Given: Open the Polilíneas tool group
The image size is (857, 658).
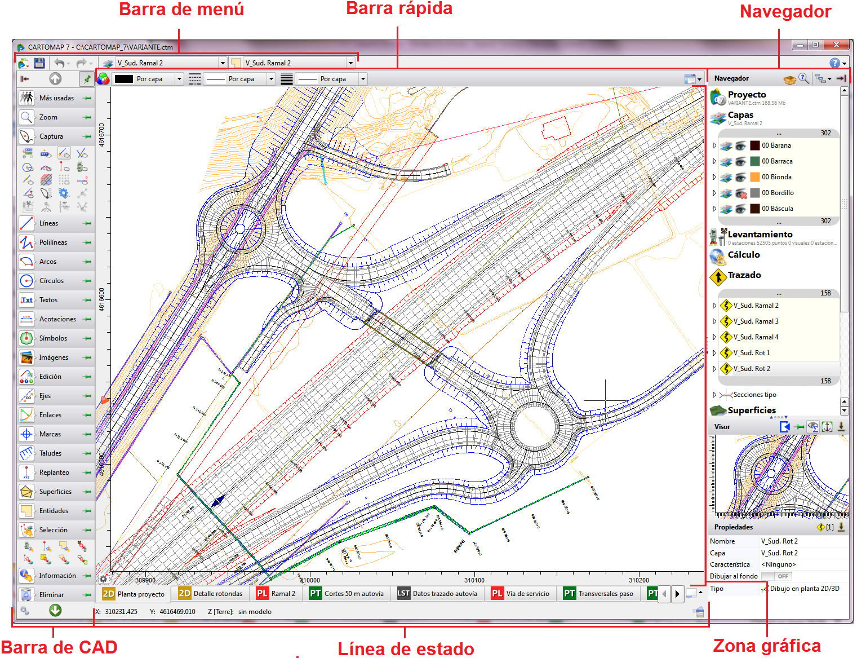Looking at the screenshot, I should pos(53,242).
